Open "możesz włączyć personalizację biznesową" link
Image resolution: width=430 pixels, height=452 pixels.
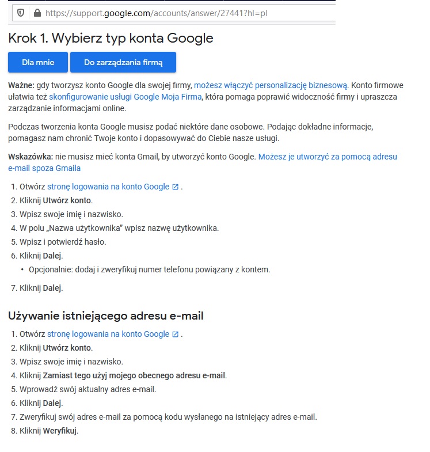[x=271, y=85]
